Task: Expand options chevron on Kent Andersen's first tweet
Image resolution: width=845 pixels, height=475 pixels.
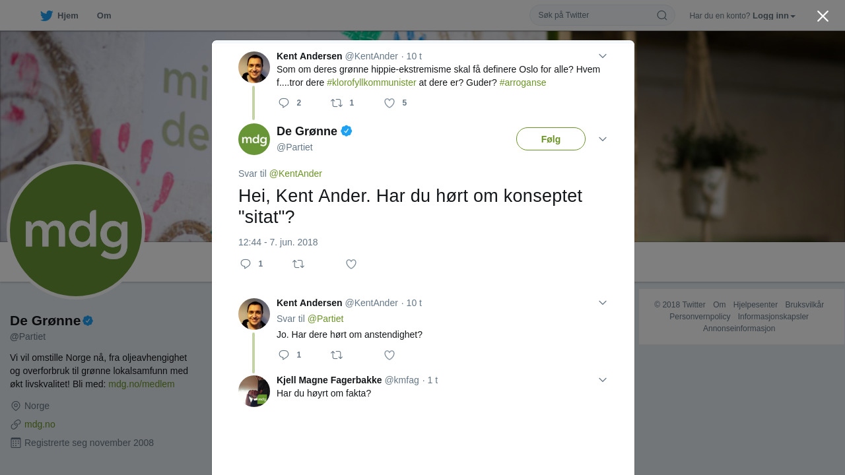Action: click(603, 56)
